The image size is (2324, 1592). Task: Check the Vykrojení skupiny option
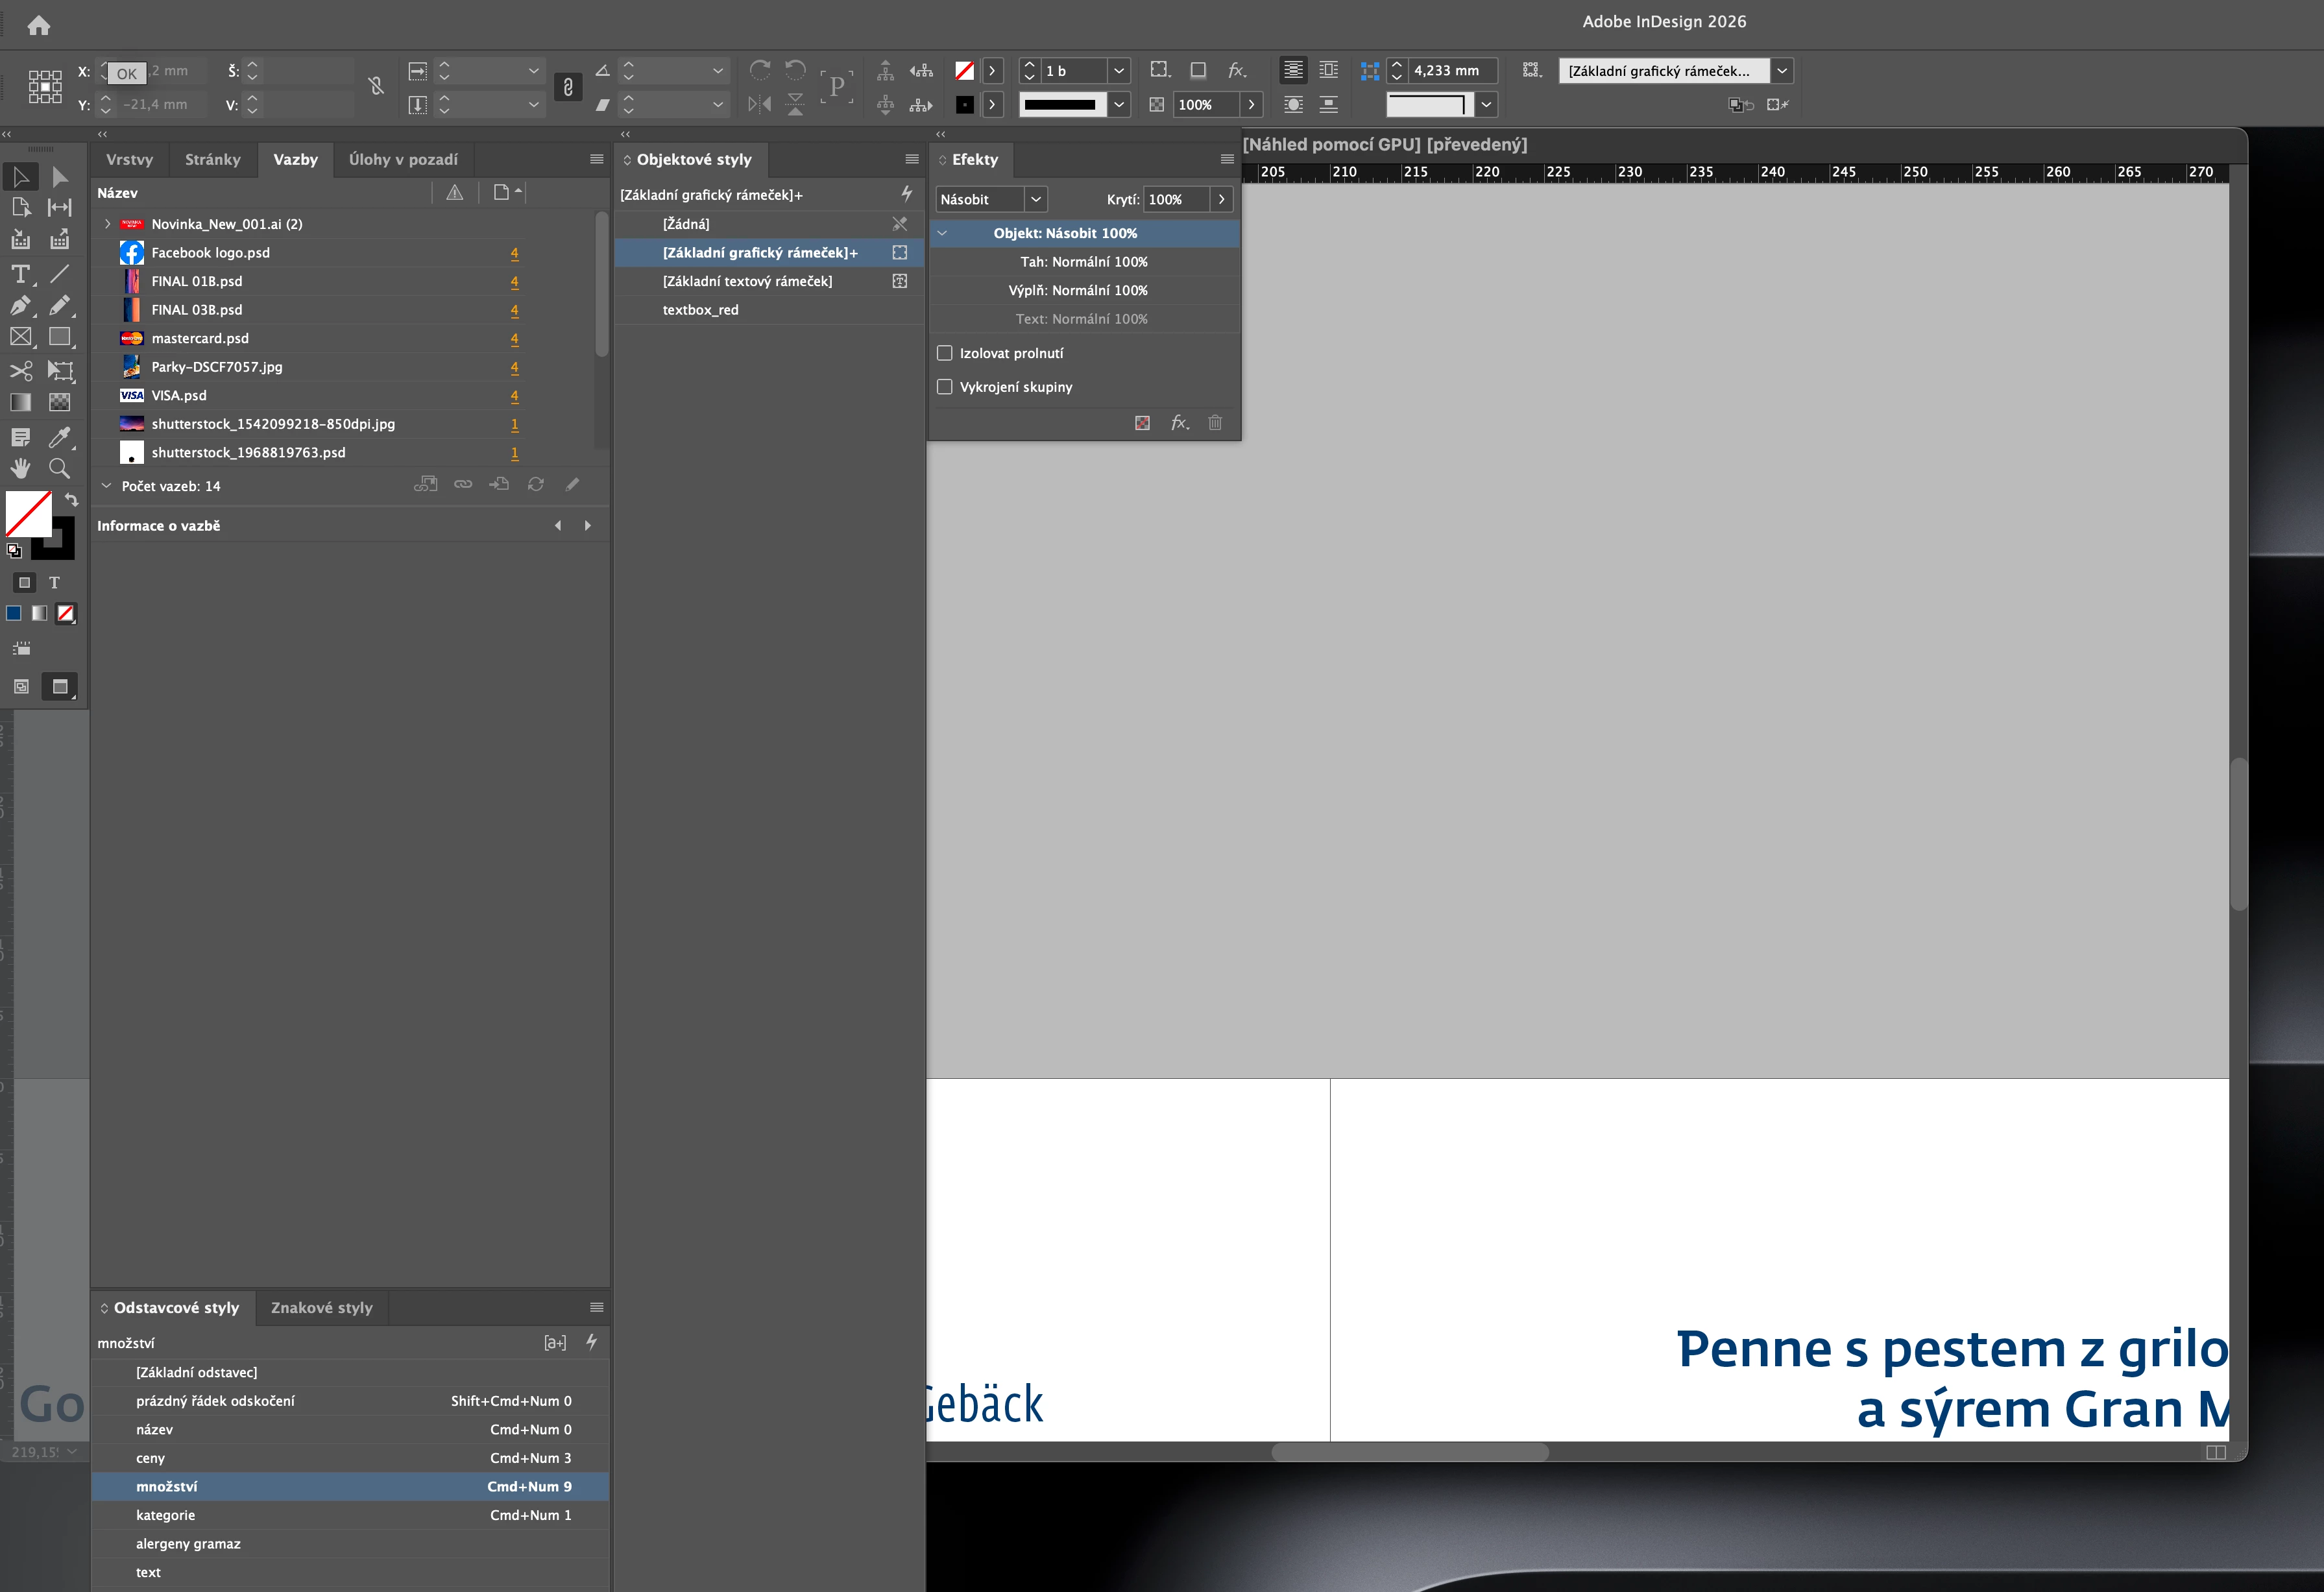coord(944,387)
